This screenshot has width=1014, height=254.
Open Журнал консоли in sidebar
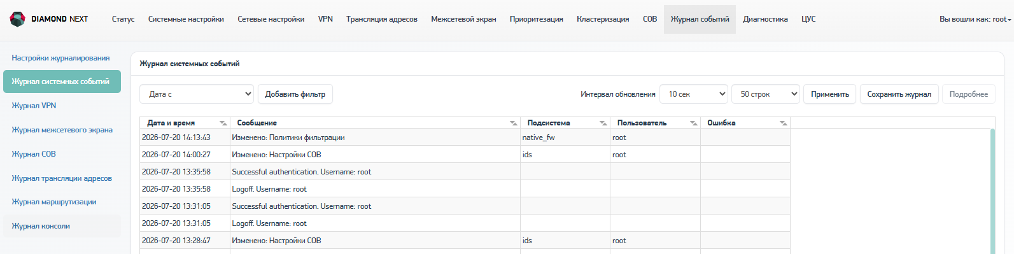[62, 226]
